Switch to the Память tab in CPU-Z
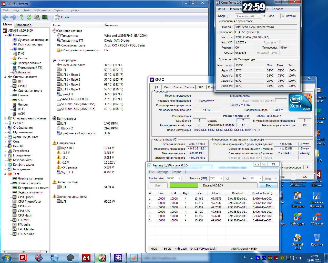 click(x=189, y=87)
